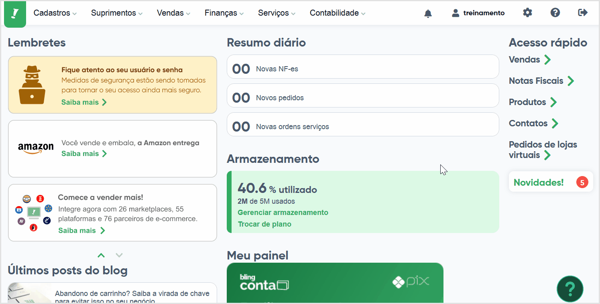Click the 40.6 % utilizado text
Viewport: 600px width, 304px height.
(x=277, y=188)
